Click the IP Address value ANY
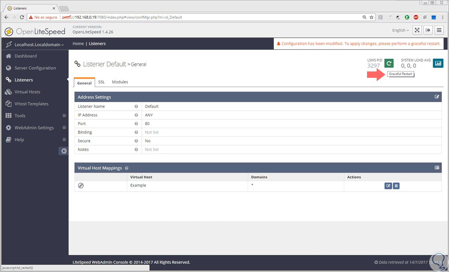The height and width of the screenshot is (272, 449). click(149, 115)
